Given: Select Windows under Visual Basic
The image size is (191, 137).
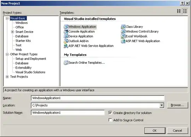Looking at the screenshot, I should [22, 23].
